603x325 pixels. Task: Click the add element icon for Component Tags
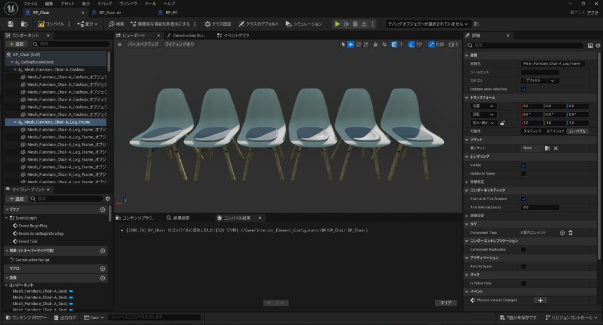[x=562, y=233]
